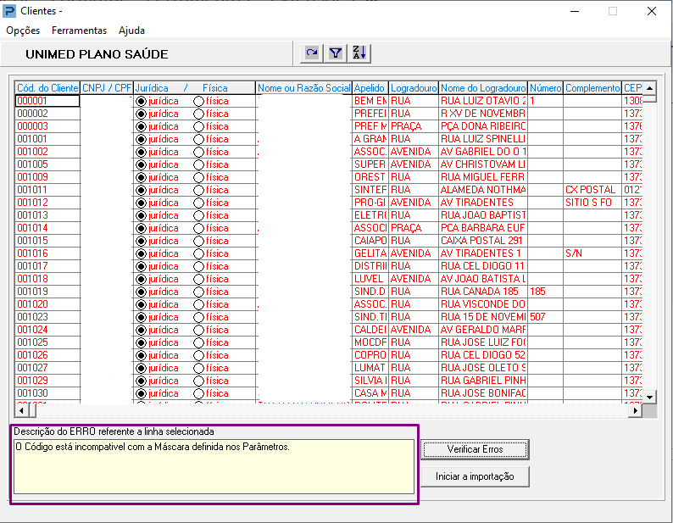Image resolution: width=673 pixels, height=523 pixels.
Task: Open the Ajuda menu
Action: tap(131, 31)
